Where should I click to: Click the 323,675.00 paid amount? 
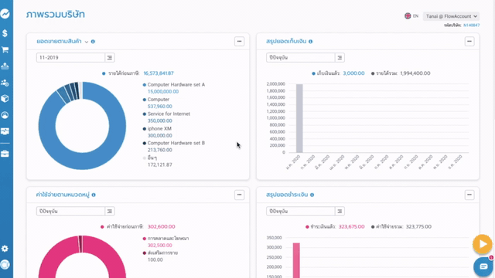[x=351, y=226]
